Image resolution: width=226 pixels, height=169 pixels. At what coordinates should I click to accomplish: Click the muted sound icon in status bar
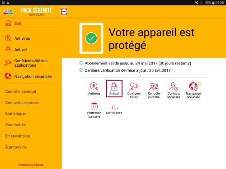tap(197, 3)
